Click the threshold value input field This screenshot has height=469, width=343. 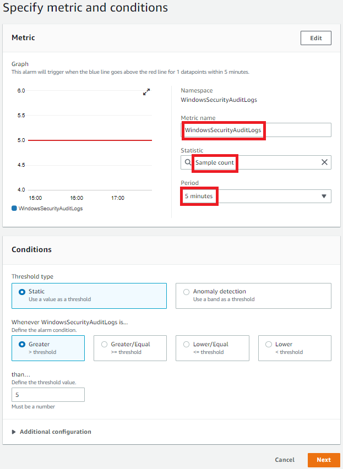point(48,395)
